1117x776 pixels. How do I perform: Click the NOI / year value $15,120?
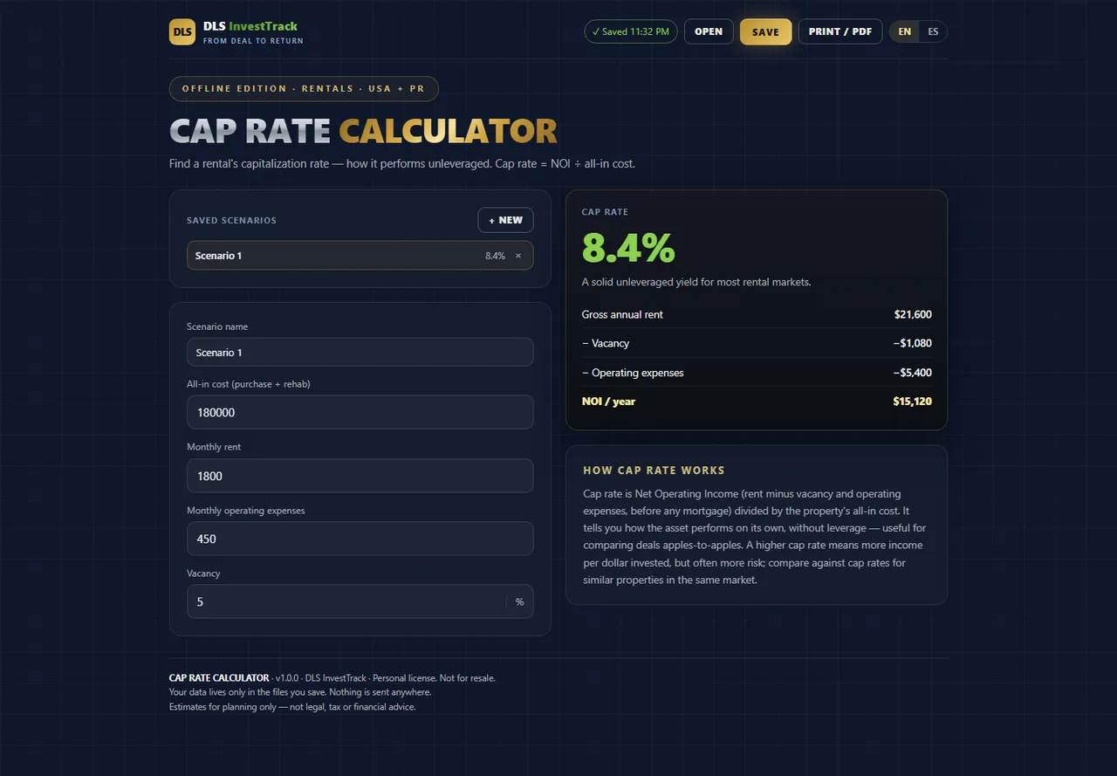[x=912, y=402]
